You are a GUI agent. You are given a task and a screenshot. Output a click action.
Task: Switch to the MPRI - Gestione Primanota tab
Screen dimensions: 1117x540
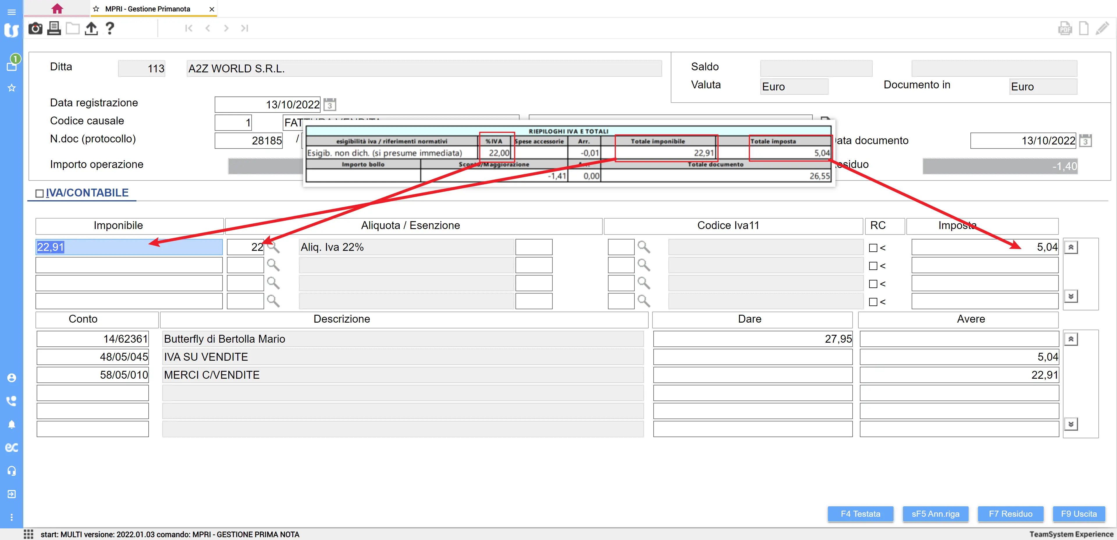coord(147,9)
